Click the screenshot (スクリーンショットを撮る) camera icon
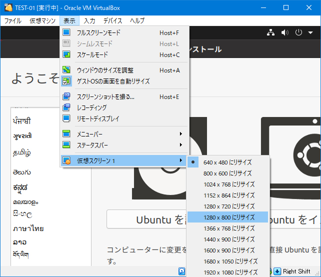The width and height of the screenshot is (321, 277). tap(66, 96)
